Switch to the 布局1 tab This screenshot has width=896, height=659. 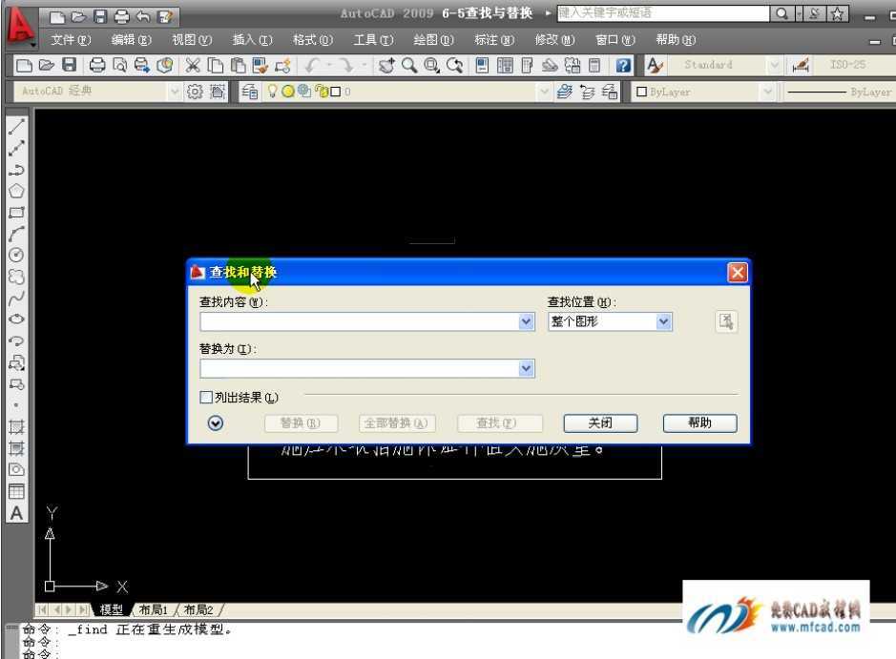[x=153, y=610]
